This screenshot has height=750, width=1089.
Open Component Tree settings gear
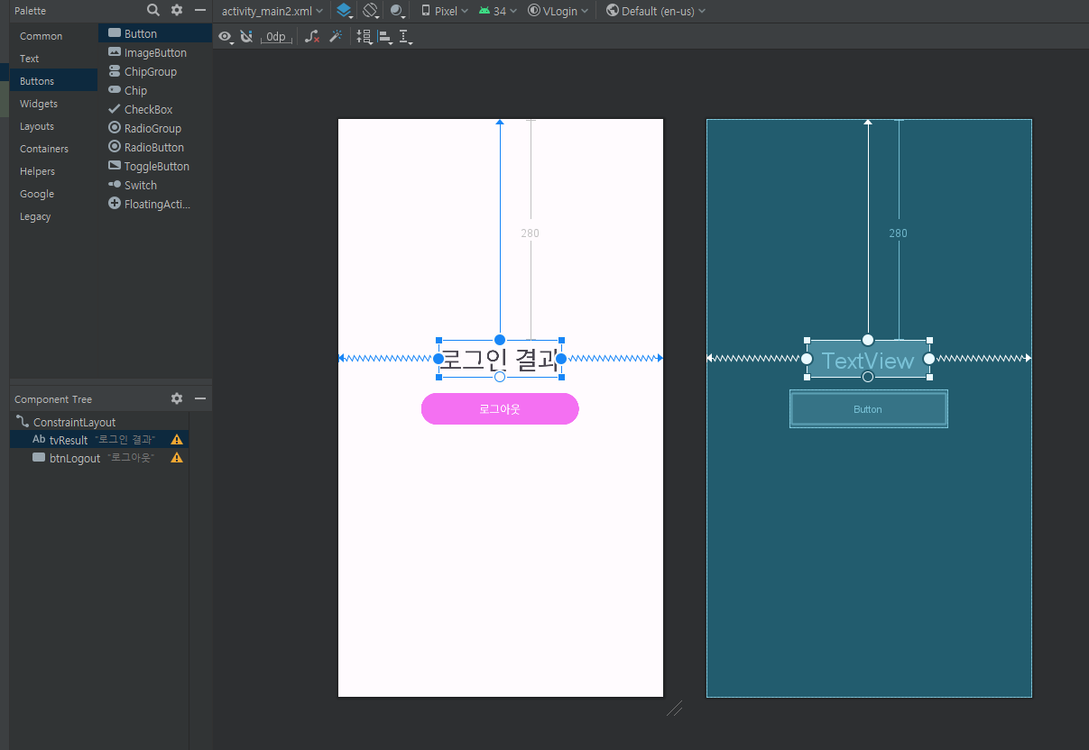(177, 398)
